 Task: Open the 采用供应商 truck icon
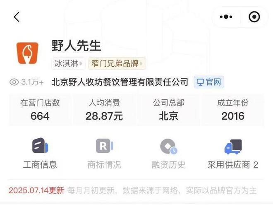coord(233,147)
